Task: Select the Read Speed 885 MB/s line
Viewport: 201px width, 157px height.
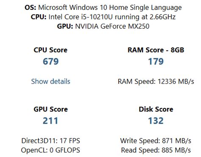Action: point(156,150)
